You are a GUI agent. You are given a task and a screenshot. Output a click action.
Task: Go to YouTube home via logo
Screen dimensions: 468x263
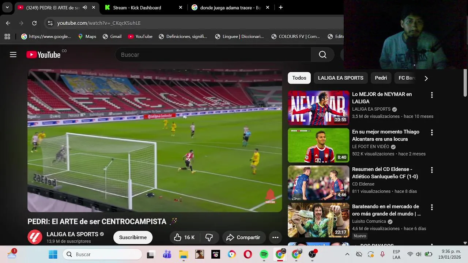(43, 55)
